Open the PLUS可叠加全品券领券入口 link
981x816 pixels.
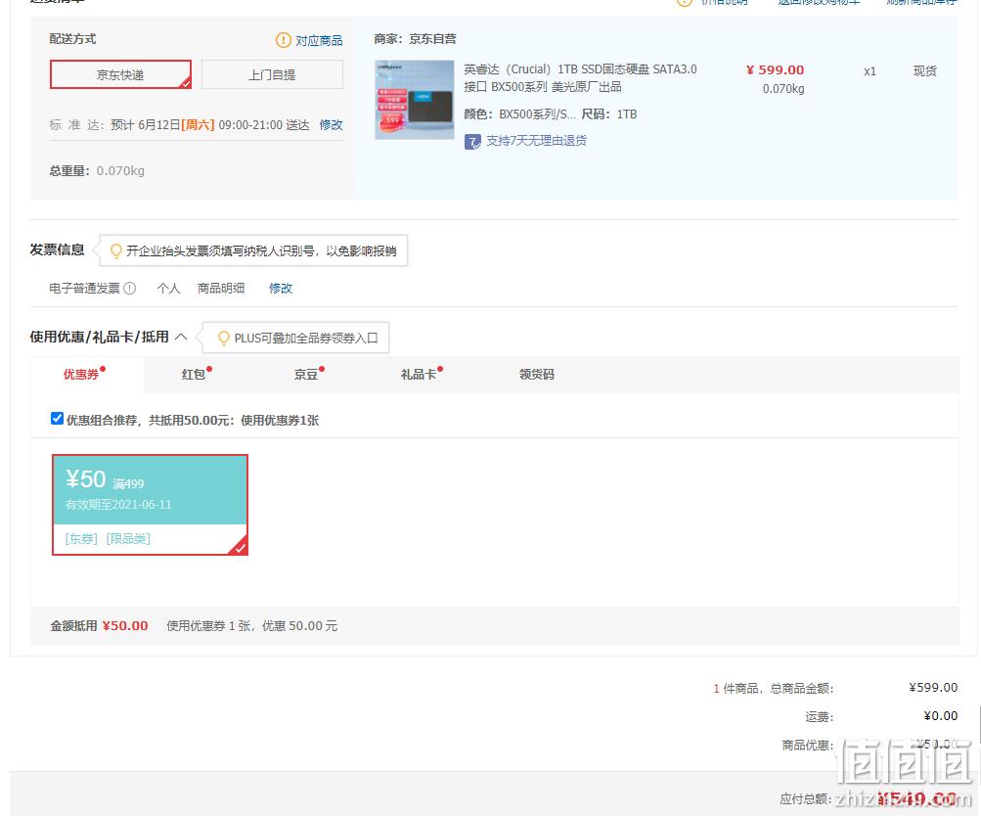pyautogui.click(x=306, y=339)
